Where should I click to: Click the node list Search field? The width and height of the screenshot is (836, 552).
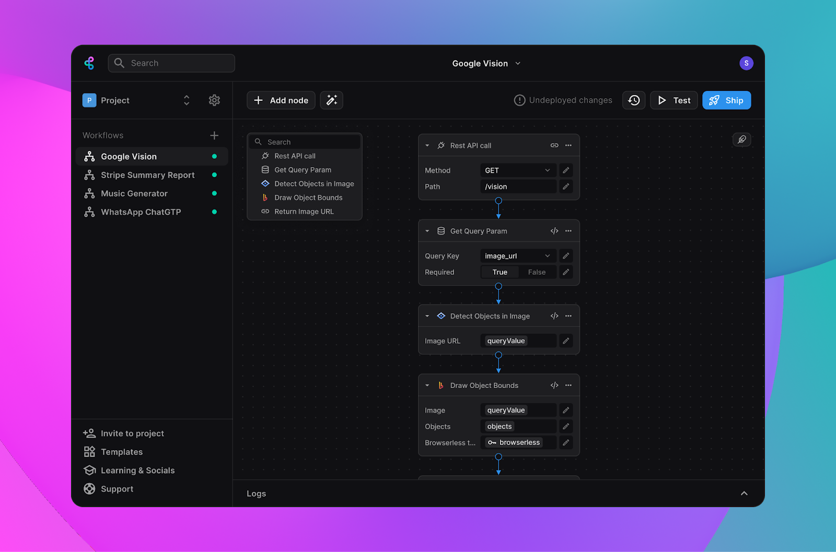point(305,142)
